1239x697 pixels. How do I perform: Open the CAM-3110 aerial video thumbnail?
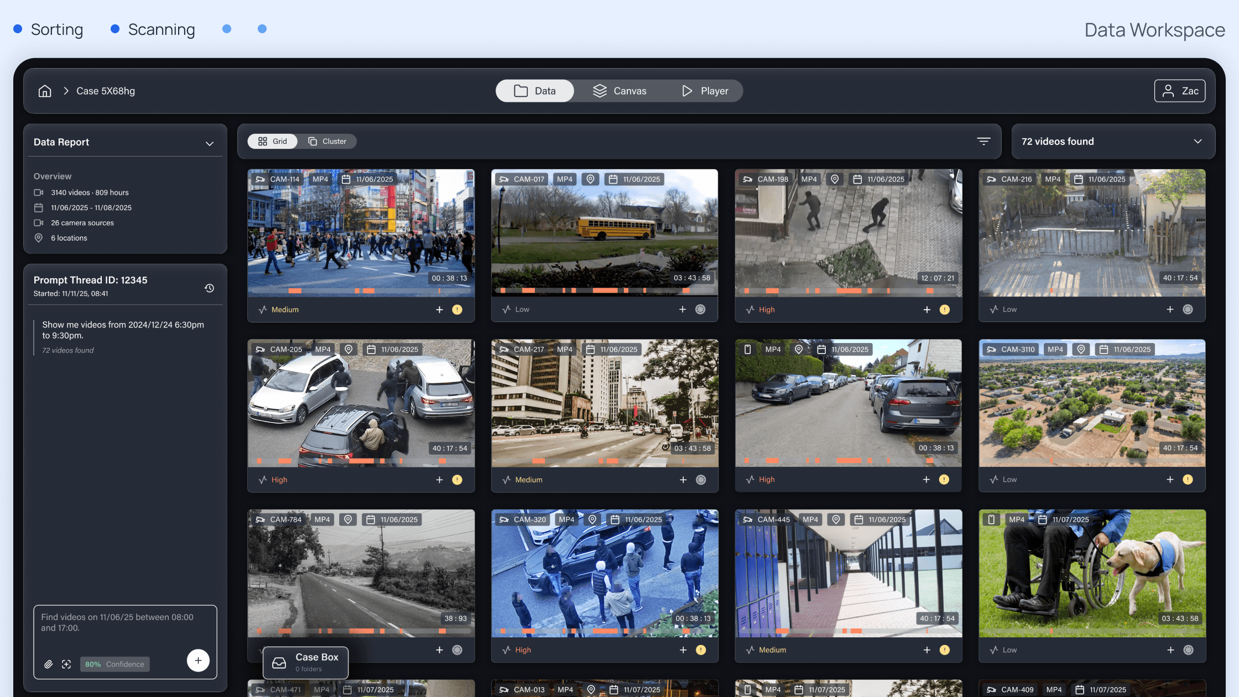click(x=1092, y=404)
